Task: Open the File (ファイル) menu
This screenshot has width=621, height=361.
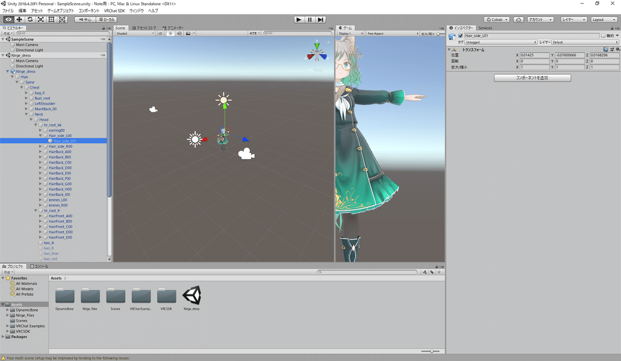Action: [8, 10]
